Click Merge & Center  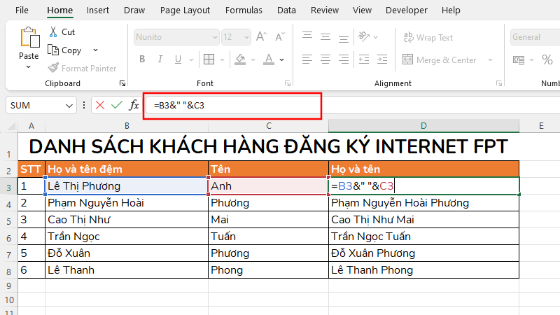click(x=440, y=59)
